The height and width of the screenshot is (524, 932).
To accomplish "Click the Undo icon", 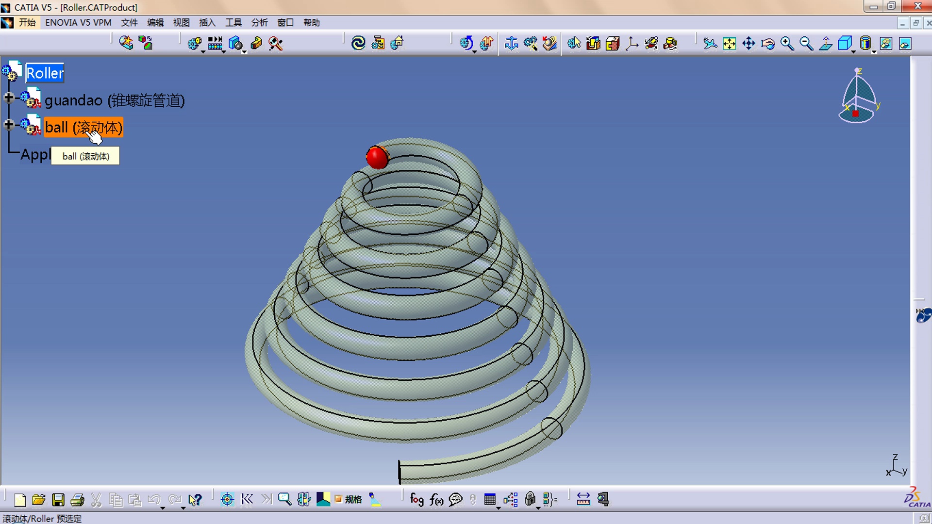I will [154, 500].
